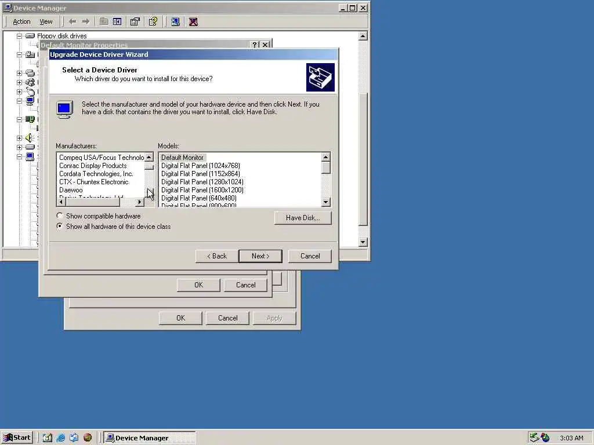Viewport: 594px width, 445px height.
Task: Select Cordata Technologies, Inc. manufacturer
Action: click(96, 174)
